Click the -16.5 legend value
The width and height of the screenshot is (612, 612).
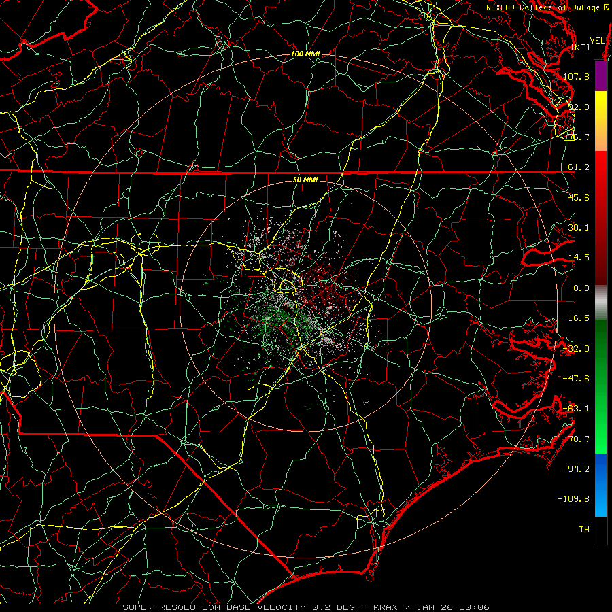click(x=576, y=318)
